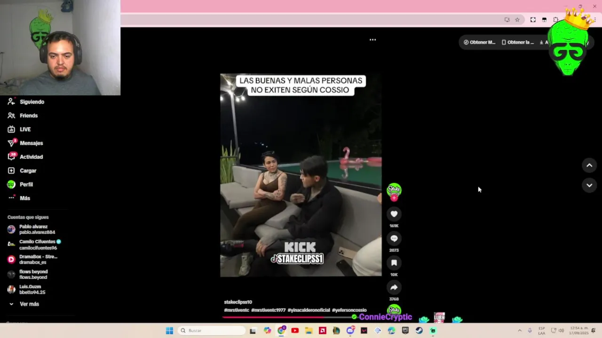Open Mensajes inbox in sidebar
Screen dimensions: 602x338
click(x=25, y=143)
